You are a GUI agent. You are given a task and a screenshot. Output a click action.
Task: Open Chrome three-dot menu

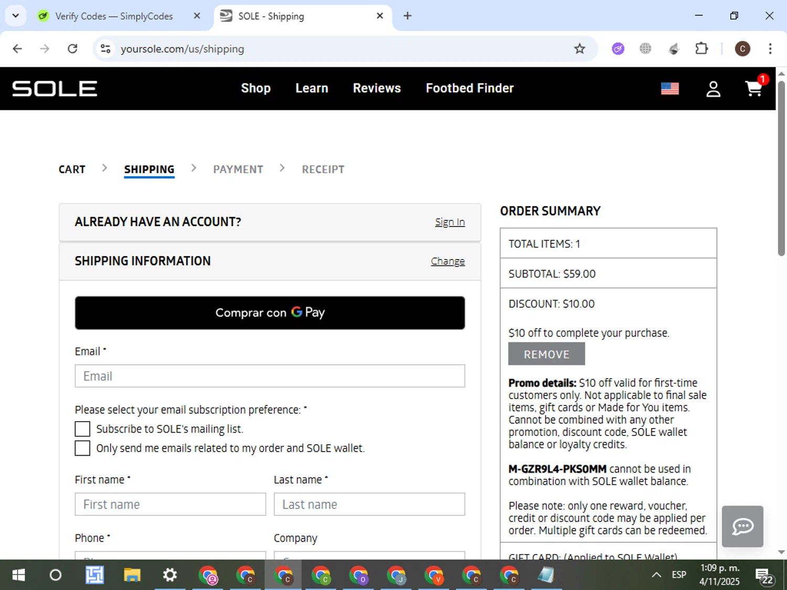[770, 49]
